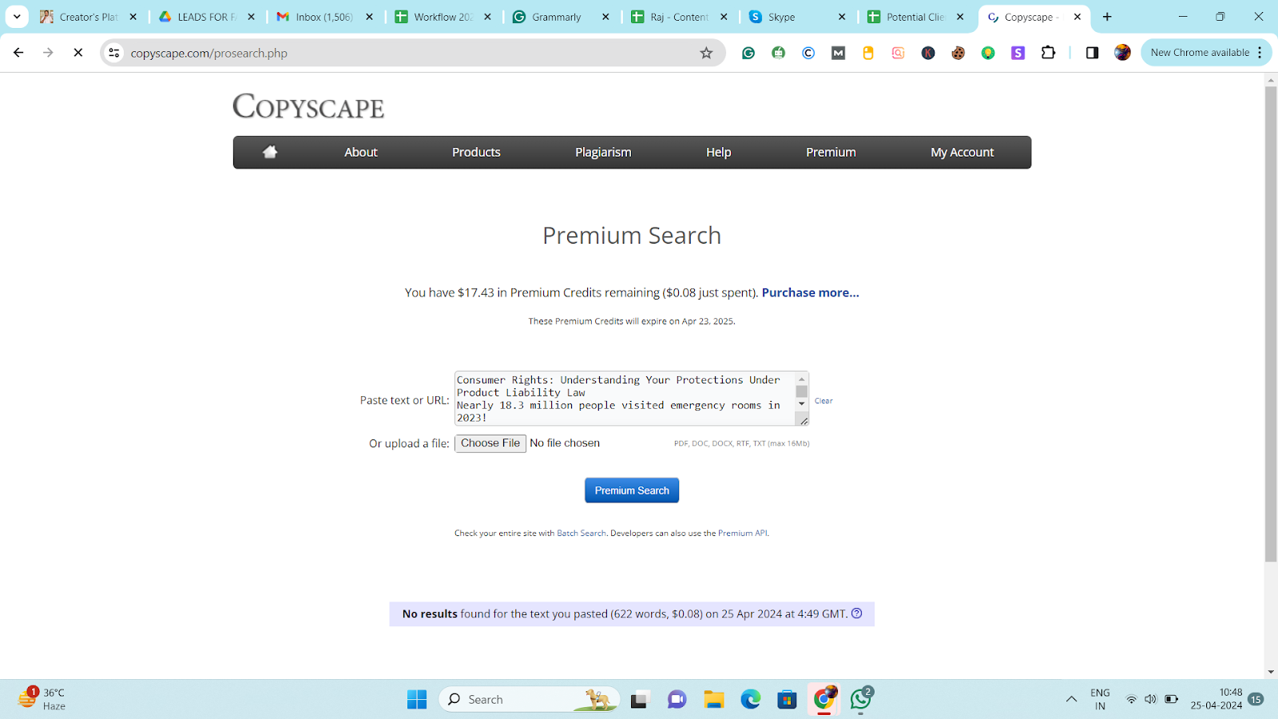This screenshot has height=719, width=1278.
Task: Stop page loading with the X button
Action: (x=78, y=53)
